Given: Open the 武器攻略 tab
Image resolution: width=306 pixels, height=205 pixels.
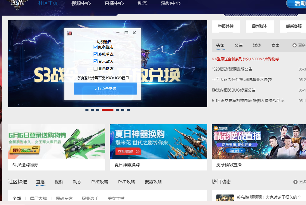Looking at the screenshot, I should coord(153,182).
